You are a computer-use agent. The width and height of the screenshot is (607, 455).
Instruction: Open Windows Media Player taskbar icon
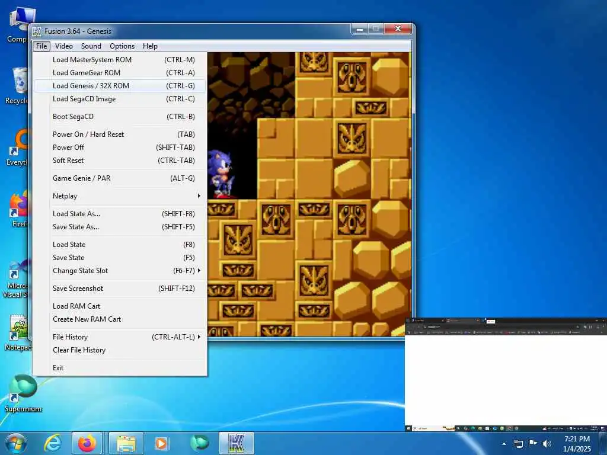[161, 443]
